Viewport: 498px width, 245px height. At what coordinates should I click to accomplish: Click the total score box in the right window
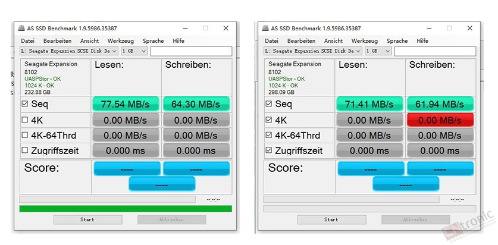click(x=406, y=184)
